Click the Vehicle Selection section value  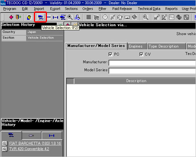(x=41, y=38)
